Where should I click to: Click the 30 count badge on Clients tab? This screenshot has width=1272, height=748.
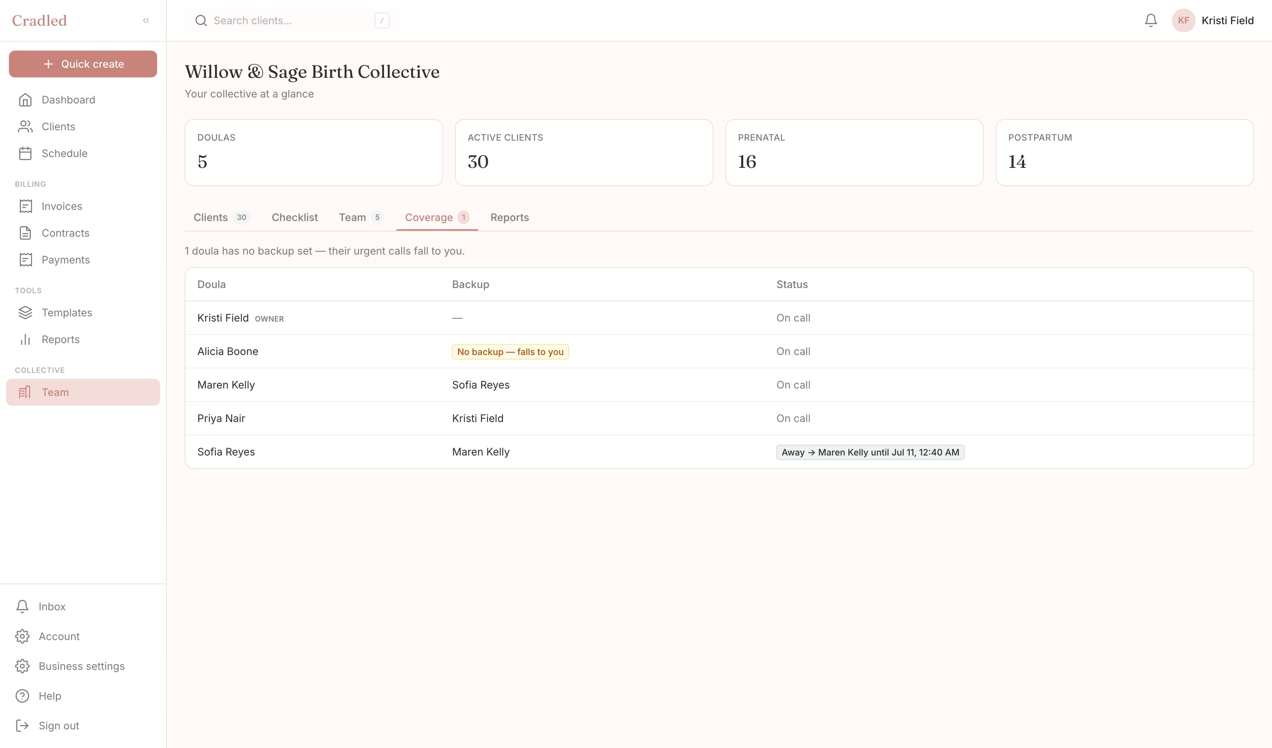pyautogui.click(x=242, y=217)
